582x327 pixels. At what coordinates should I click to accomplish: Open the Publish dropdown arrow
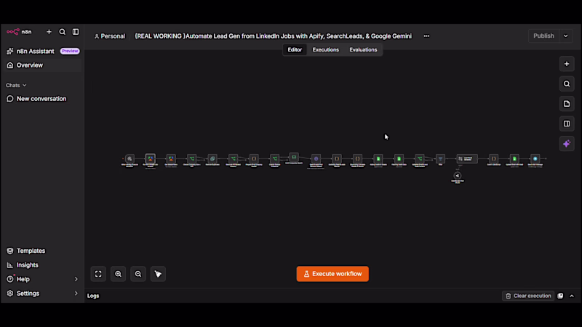coord(566,36)
